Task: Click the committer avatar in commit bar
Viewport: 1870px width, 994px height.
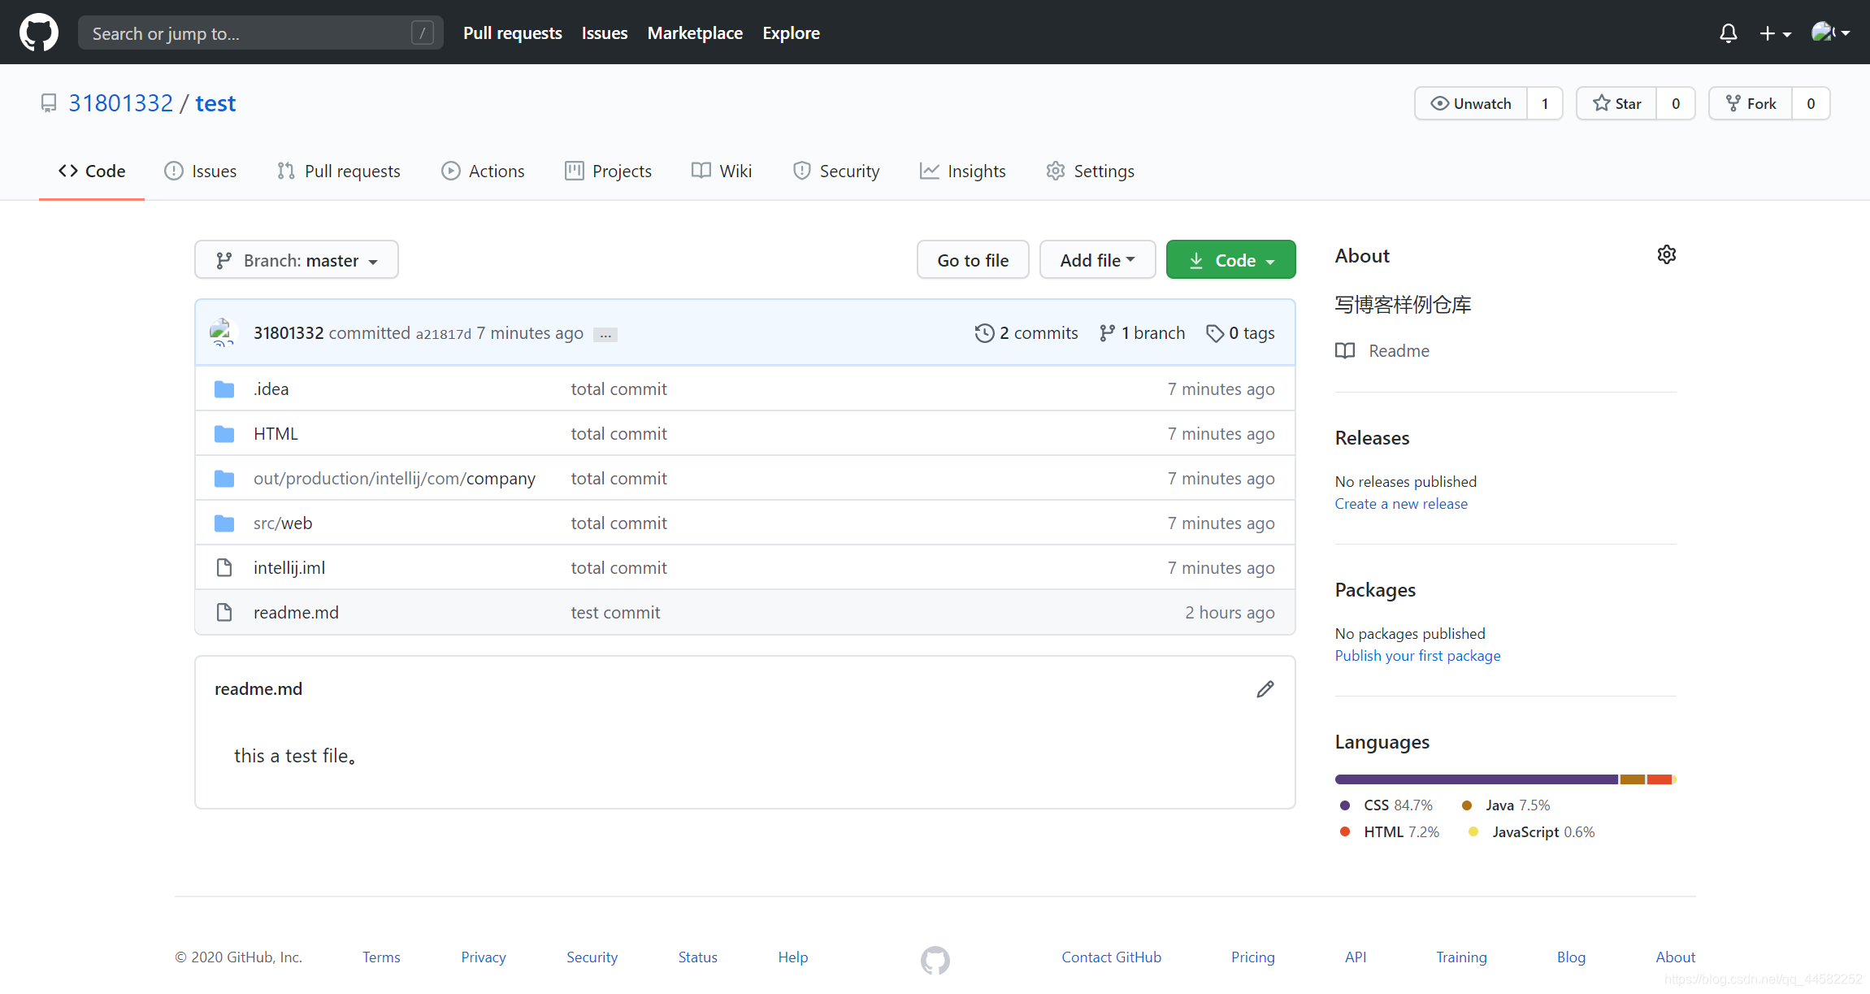Action: (222, 332)
